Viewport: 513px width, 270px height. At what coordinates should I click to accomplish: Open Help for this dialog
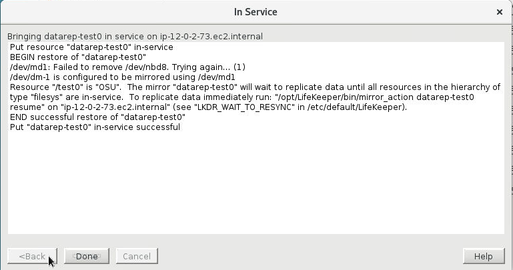(483, 256)
